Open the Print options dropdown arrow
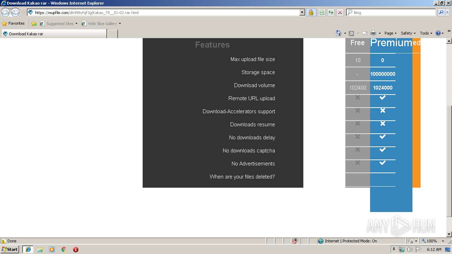Image resolution: width=452 pixels, height=254 pixels. pos(380,33)
